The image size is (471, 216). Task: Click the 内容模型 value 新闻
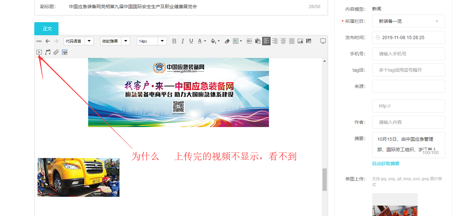tap(377, 9)
